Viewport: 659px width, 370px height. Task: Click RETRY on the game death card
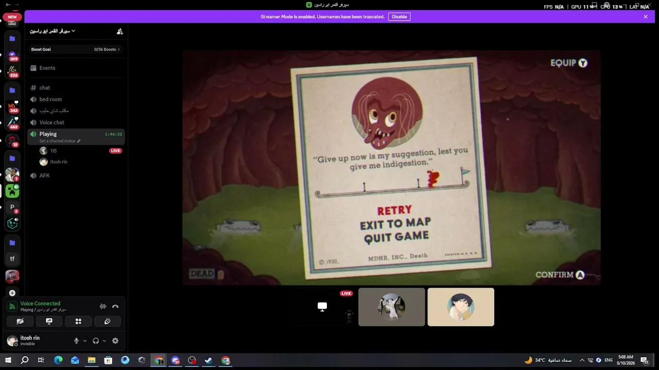click(395, 210)
